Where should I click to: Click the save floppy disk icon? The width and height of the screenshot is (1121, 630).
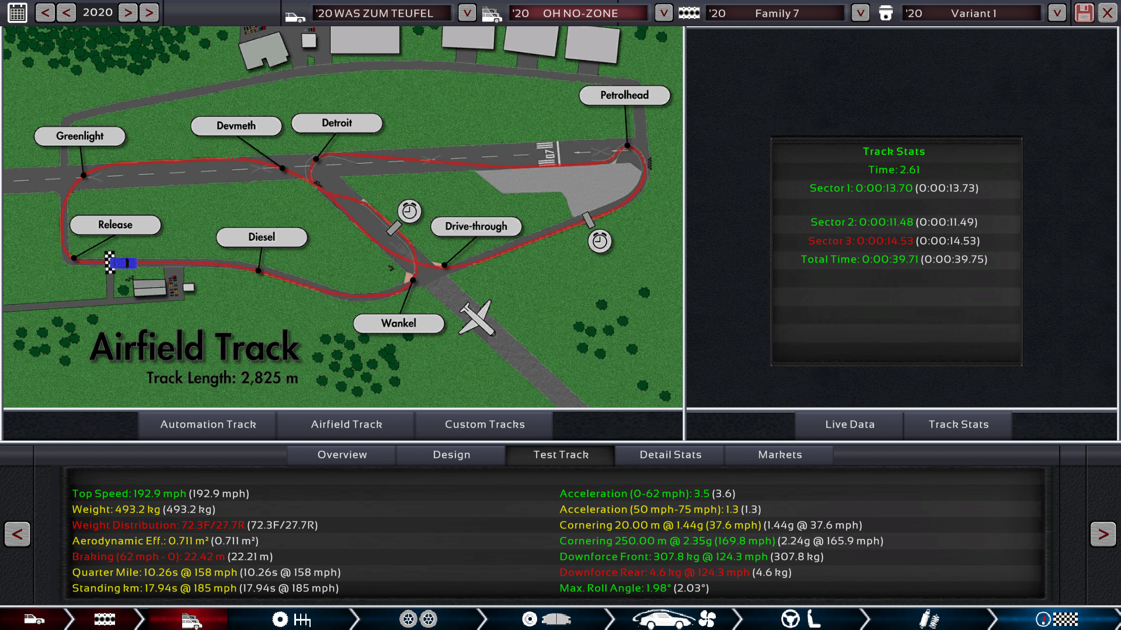coord(1084,13)
